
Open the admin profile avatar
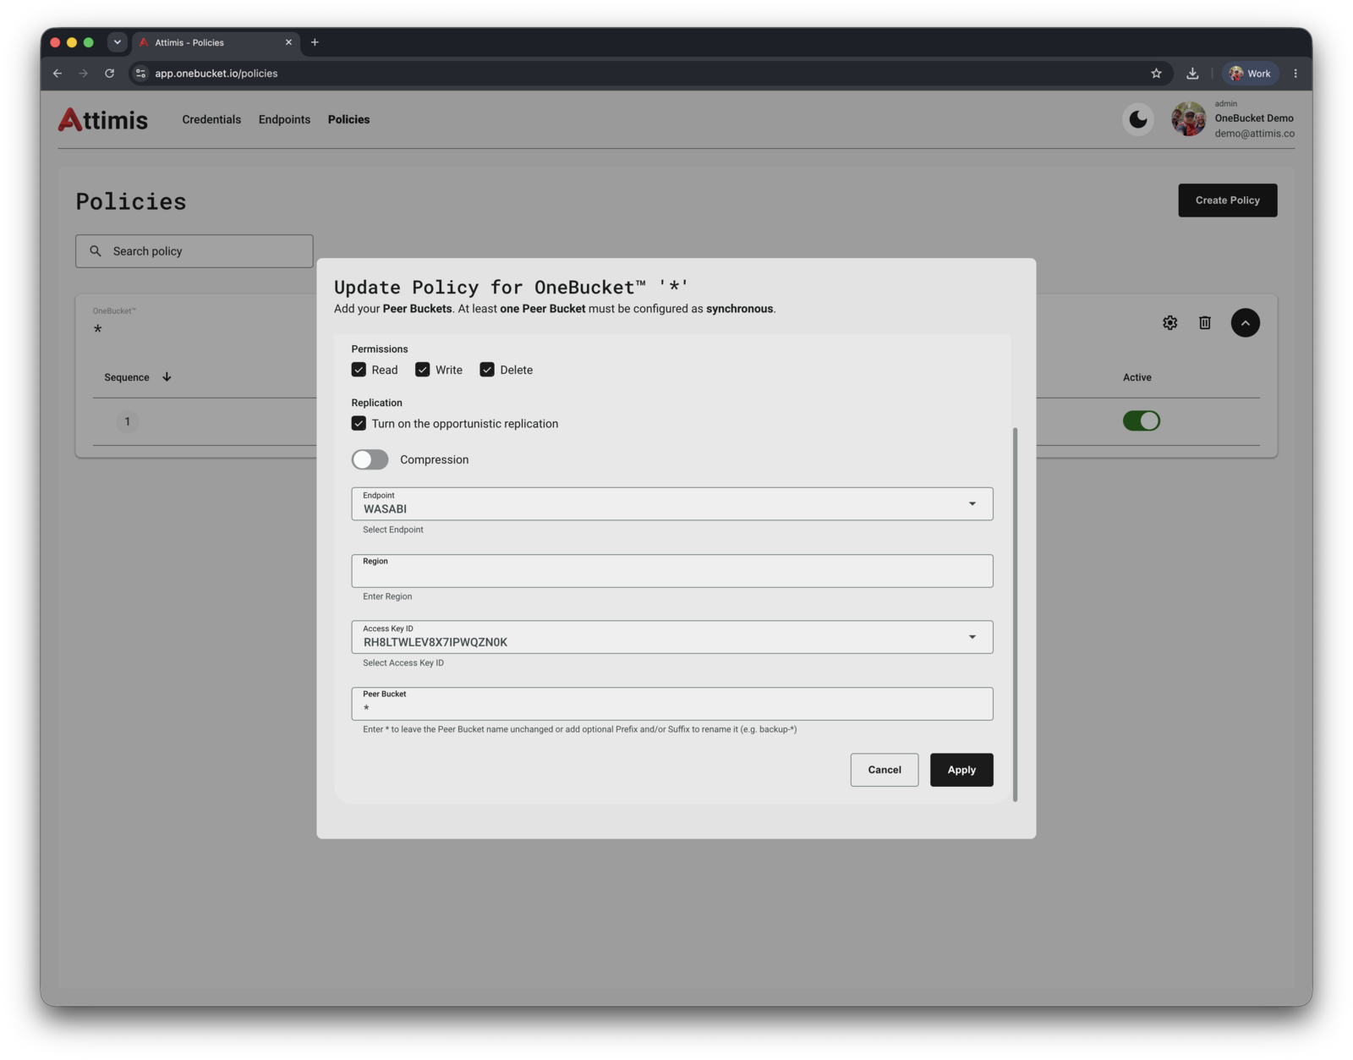pyautogui.click(x=1188, y=119)
